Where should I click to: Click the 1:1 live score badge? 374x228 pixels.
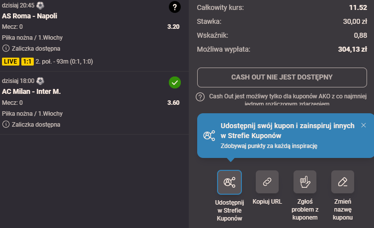27,62
